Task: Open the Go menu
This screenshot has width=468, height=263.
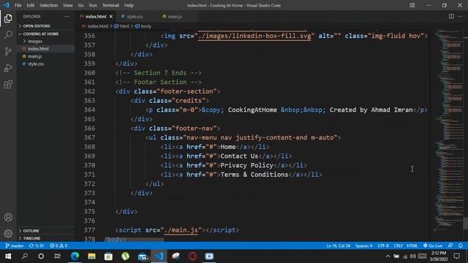Action: pos(81,5)
